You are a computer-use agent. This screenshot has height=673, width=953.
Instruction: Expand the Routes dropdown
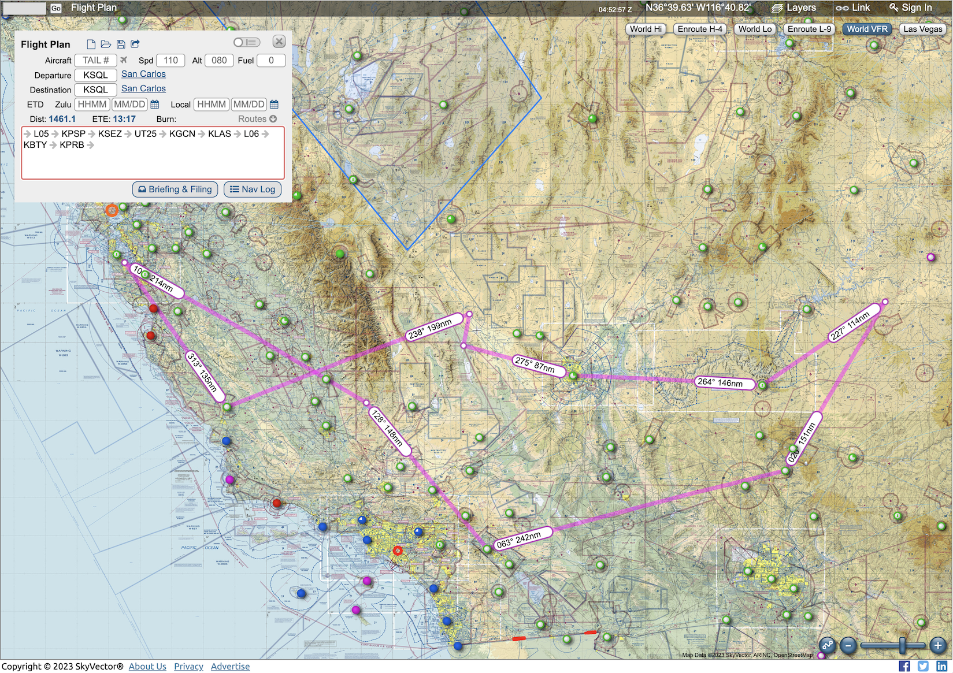(x=257, y=119)
